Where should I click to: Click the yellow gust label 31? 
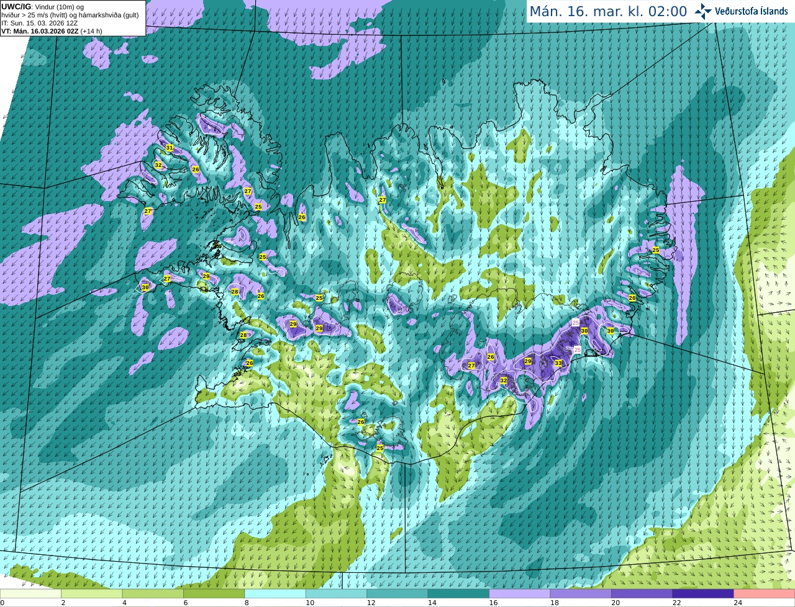tap(170, 148)
